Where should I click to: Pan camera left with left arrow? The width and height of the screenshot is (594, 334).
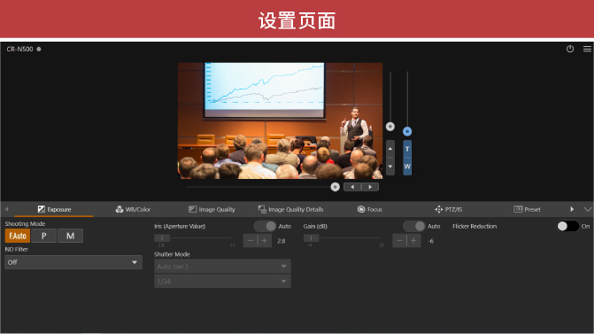tap(352, 187)
